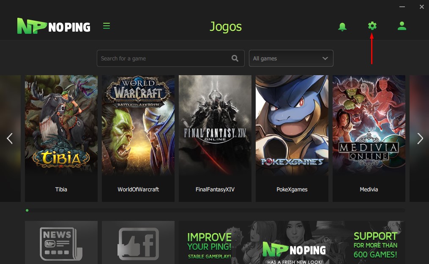
Task: Open settings via the gear icon
Action: tap(372, 26)
